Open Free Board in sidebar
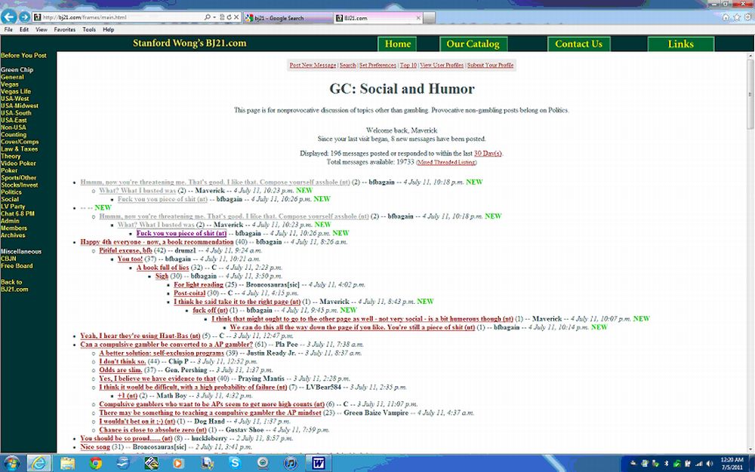The height and width of the screenshot is (472, 755). click(x=17, y=266)
